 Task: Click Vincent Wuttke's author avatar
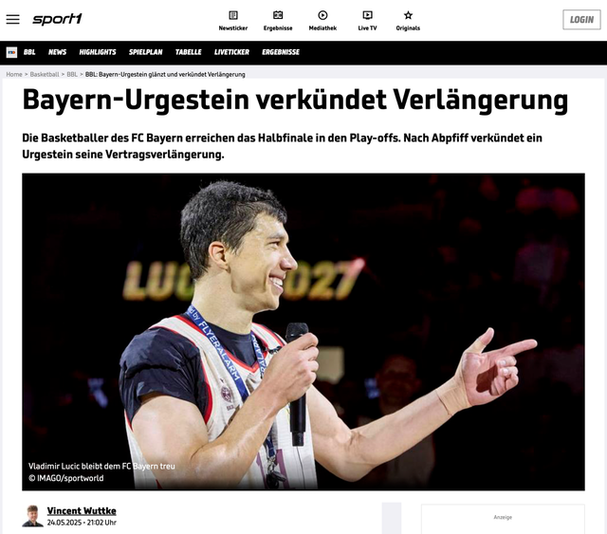click(33, 516)
